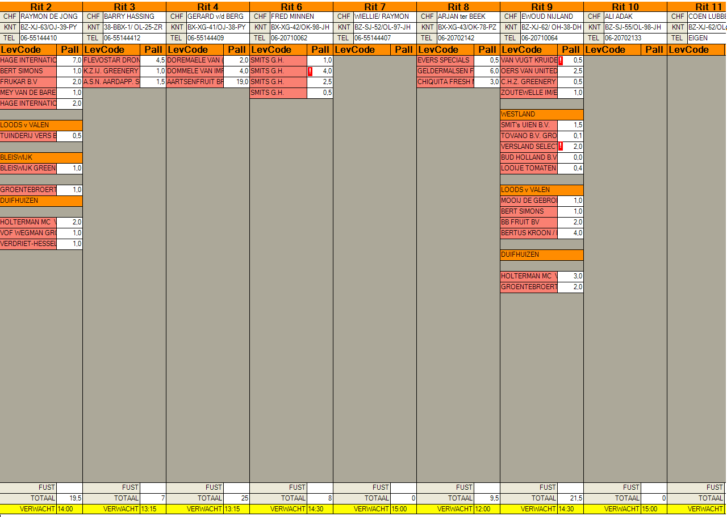727x517 pixels.
Task: Click phone number 06-20702142
Action: 469,39
